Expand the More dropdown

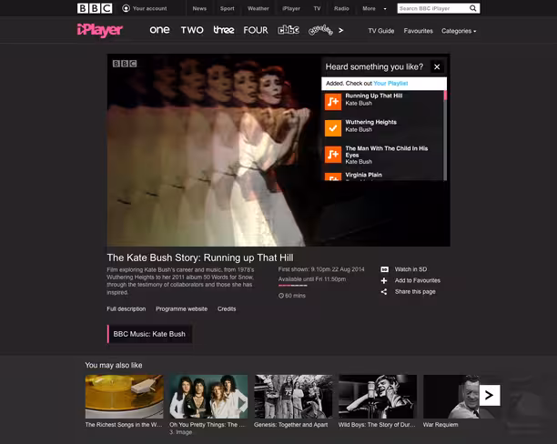tap(374, 8)
